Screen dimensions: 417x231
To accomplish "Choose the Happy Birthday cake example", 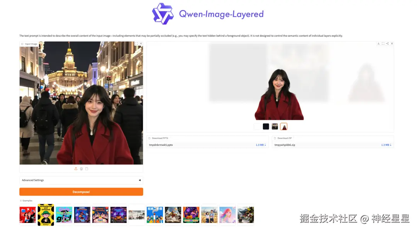I will (100, 215).
